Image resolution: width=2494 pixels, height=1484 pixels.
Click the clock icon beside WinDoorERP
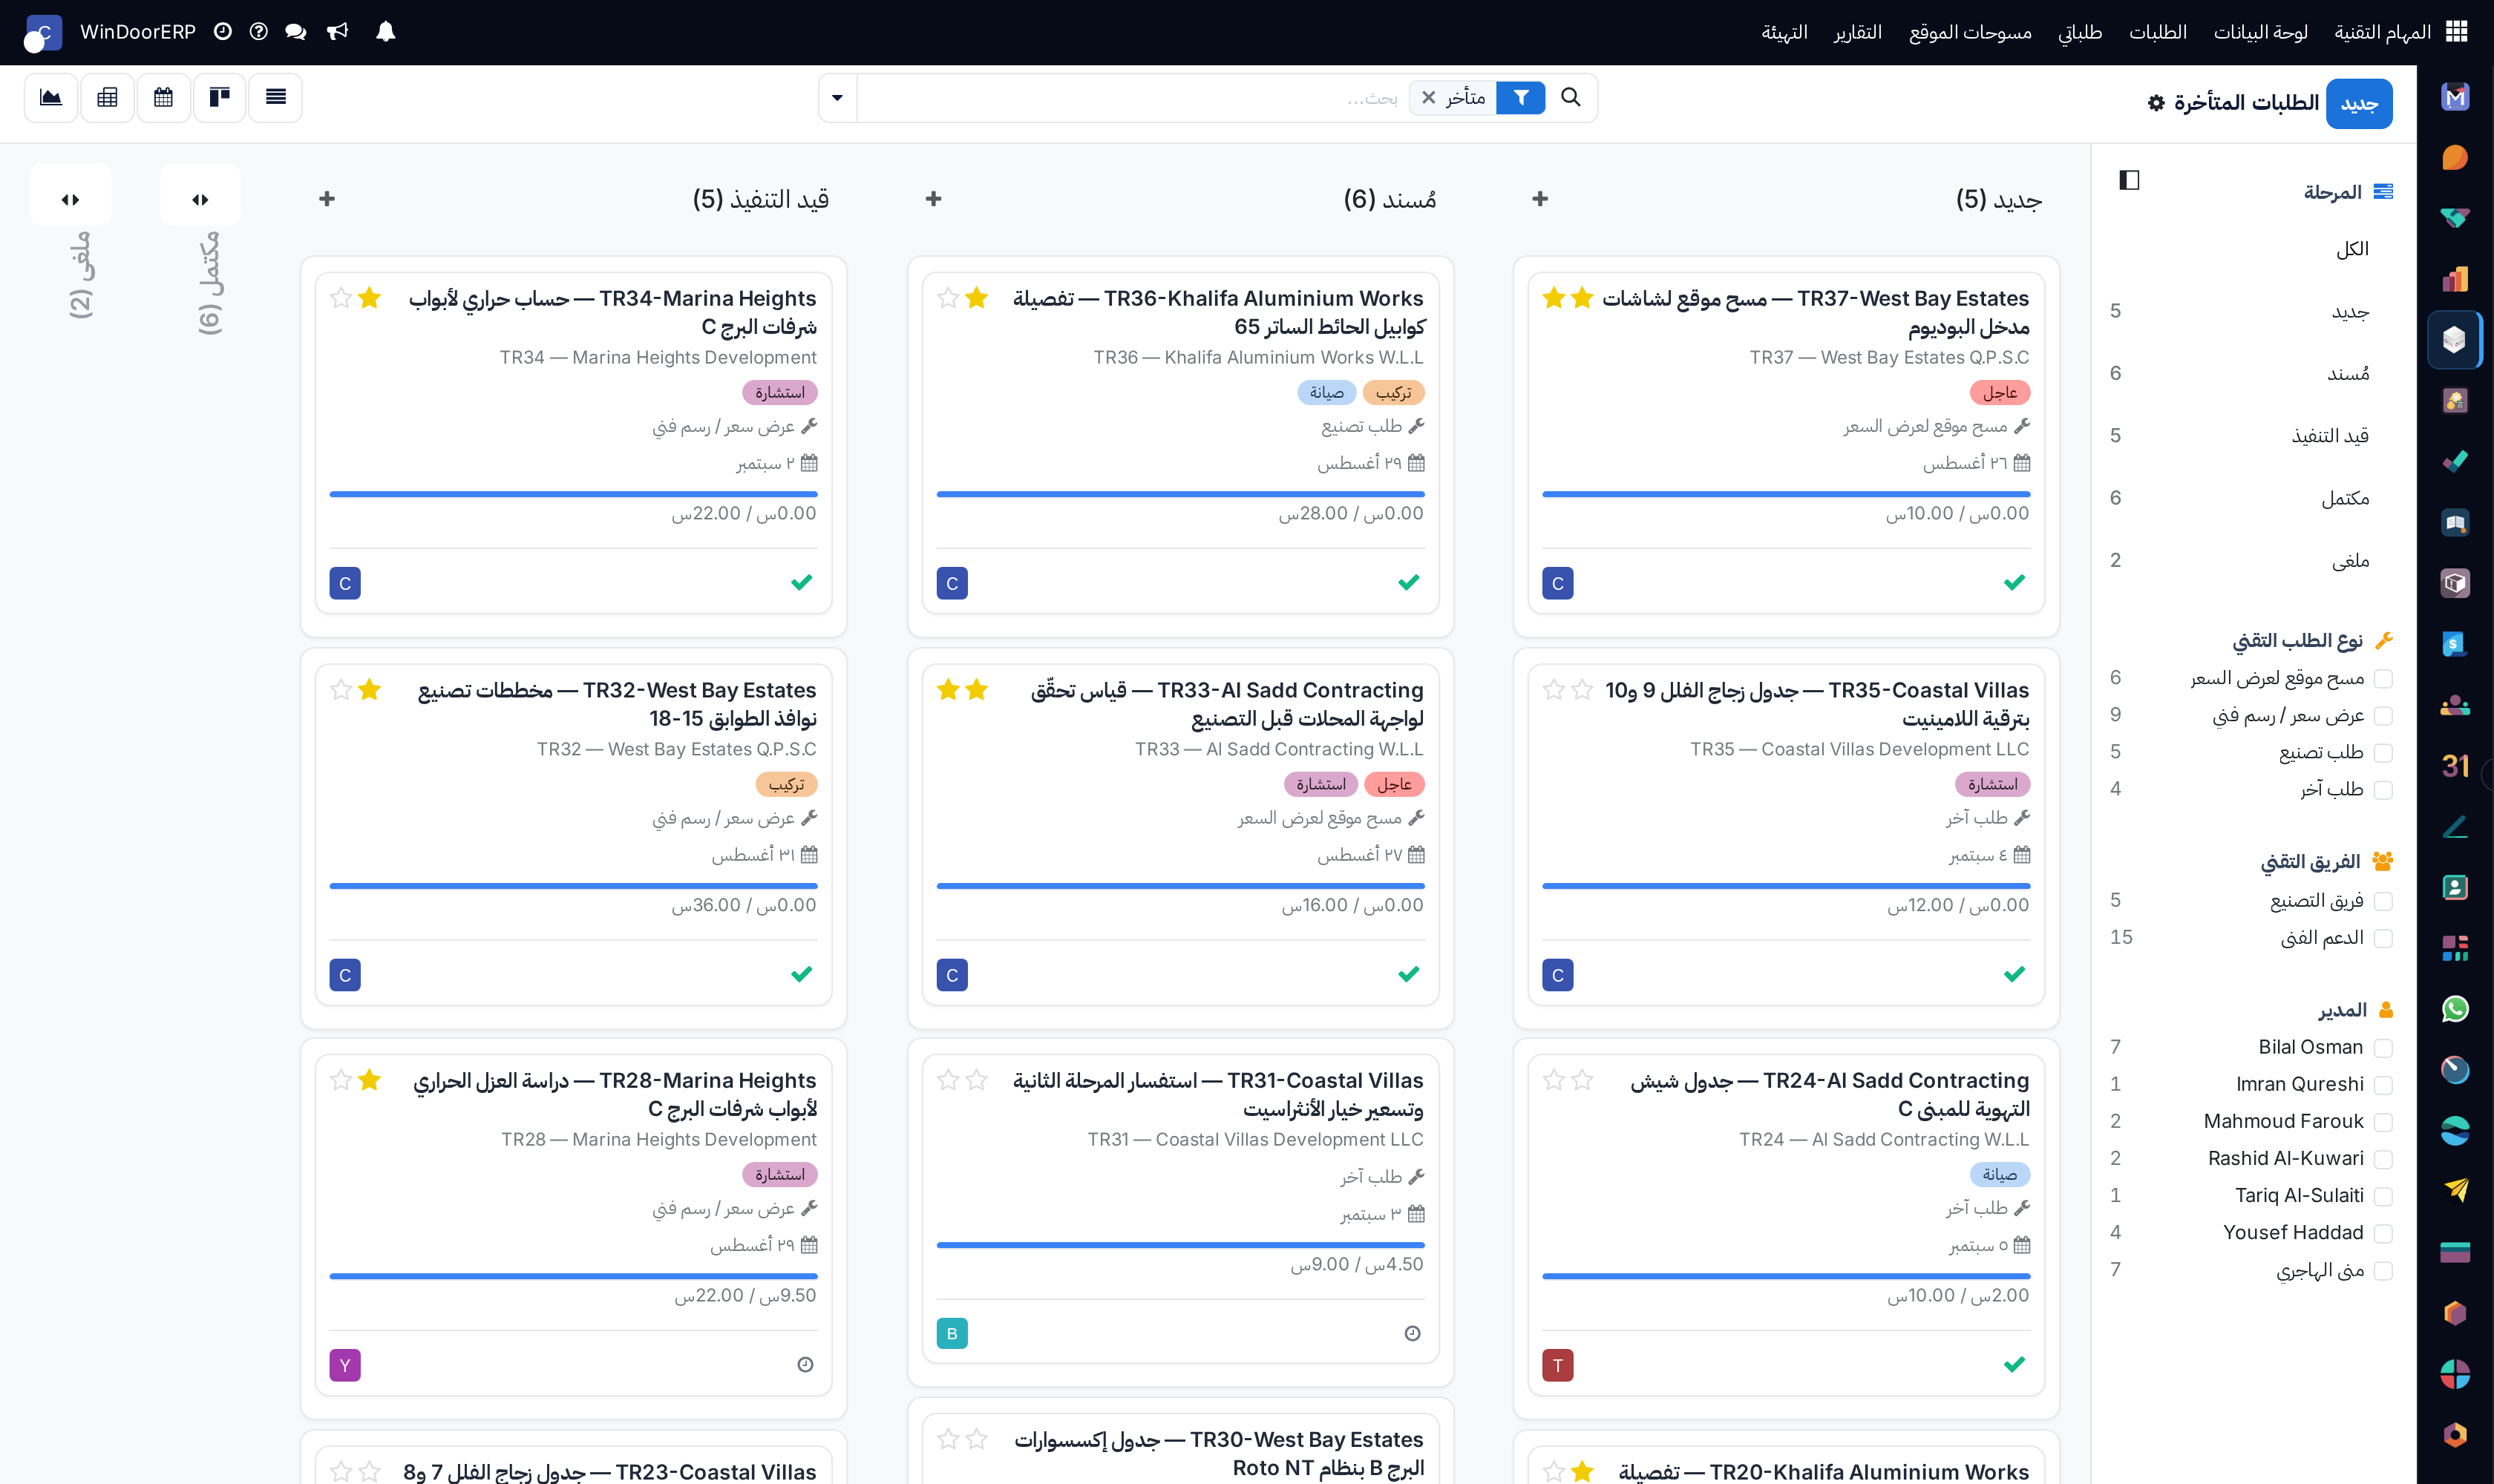pos(223,32)
